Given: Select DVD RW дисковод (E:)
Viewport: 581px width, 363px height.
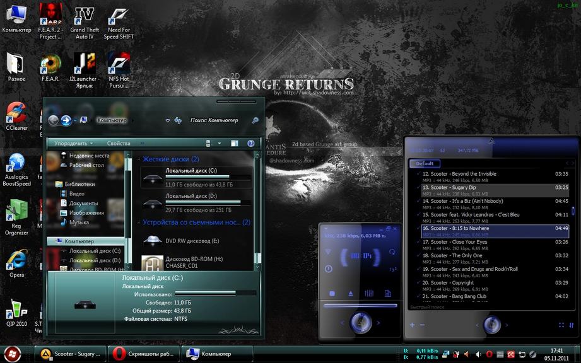Looking at the screenshot, I should 196,241.
